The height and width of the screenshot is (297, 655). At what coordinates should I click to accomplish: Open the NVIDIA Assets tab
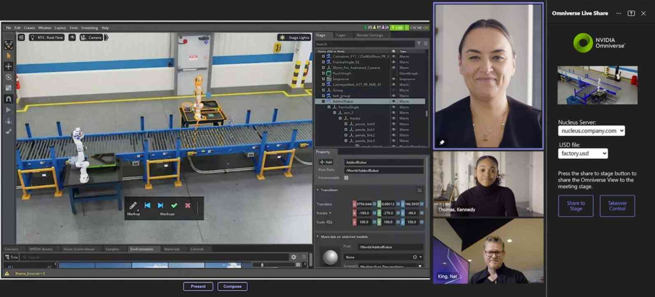pos(41,249)
